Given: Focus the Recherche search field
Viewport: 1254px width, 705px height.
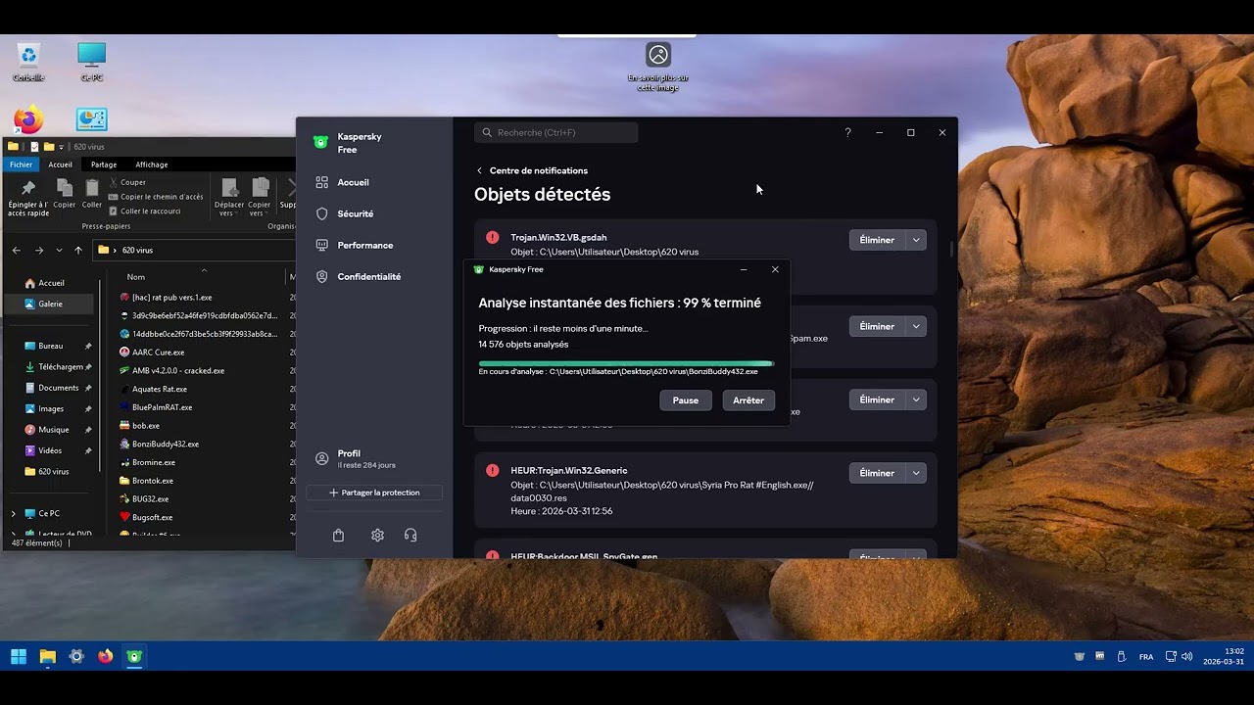Looking at the screenshot, I should pos(555,132).
